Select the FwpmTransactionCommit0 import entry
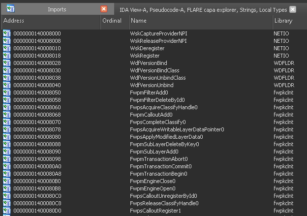This screenshot has height=216, width=307. [160, 166]
